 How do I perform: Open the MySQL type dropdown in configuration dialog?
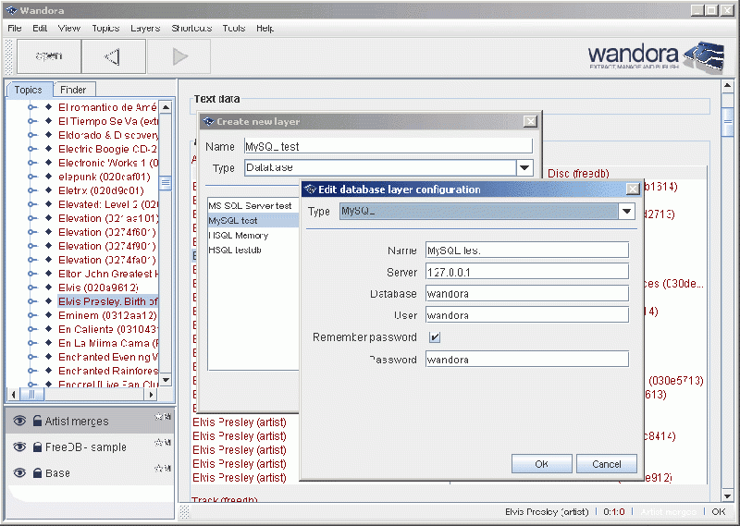tap(626, 212)
